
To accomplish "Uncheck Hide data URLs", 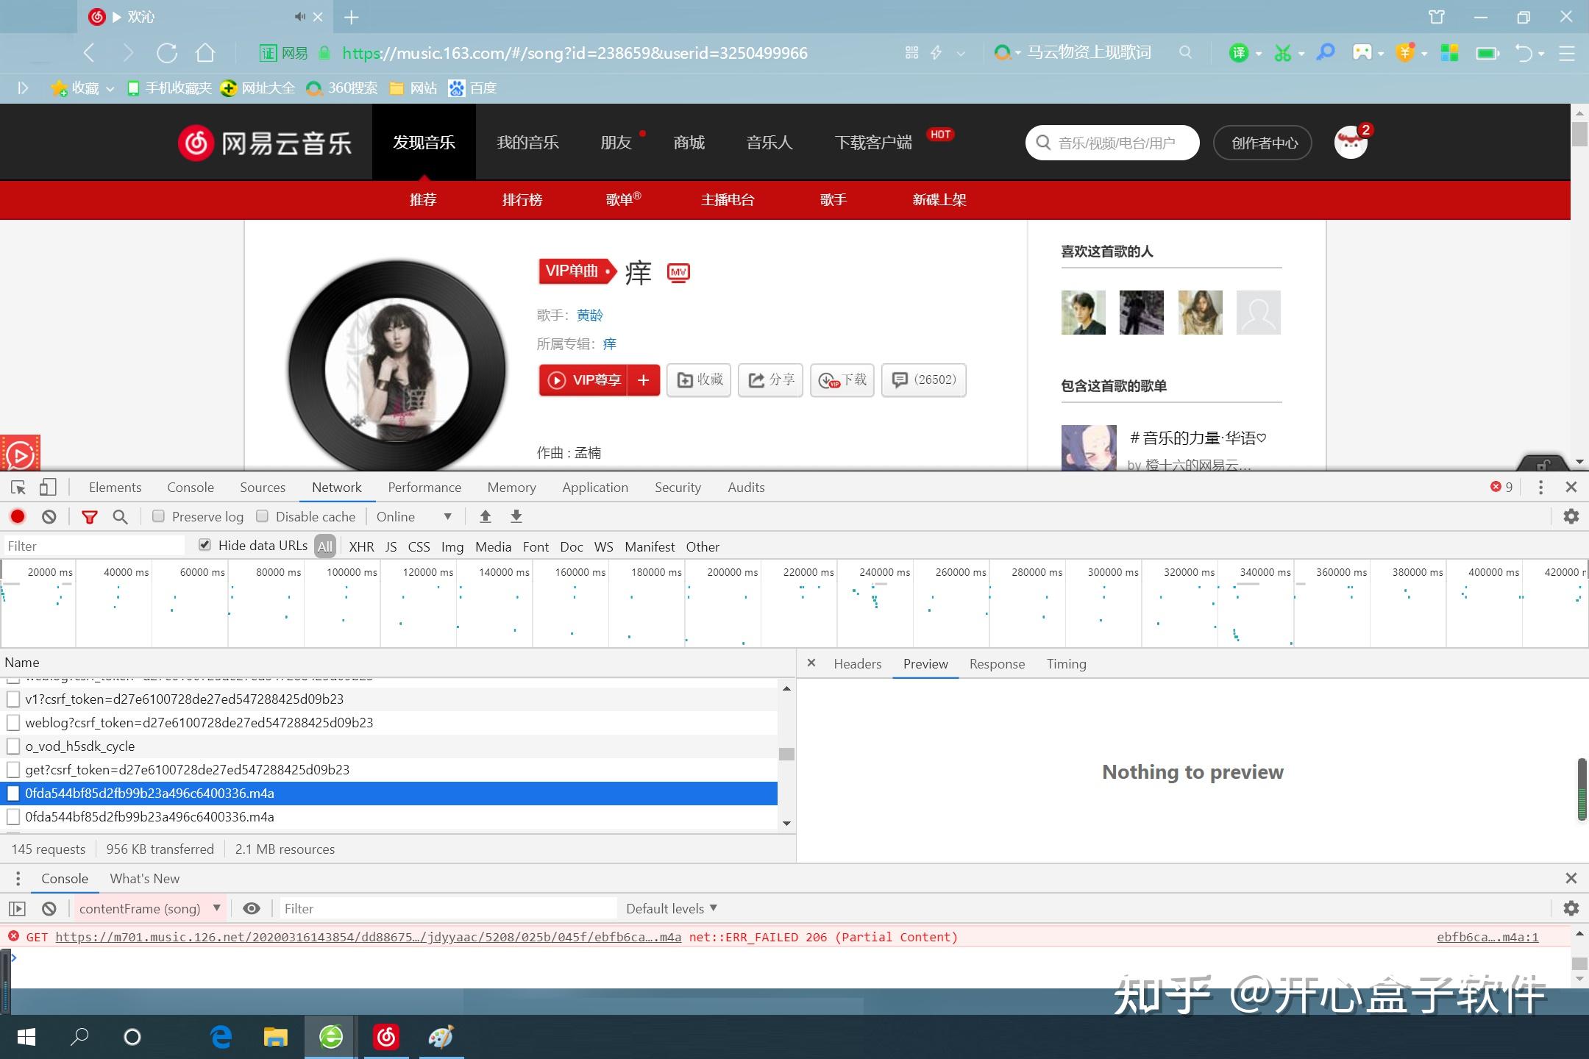I will click(205, 545).
